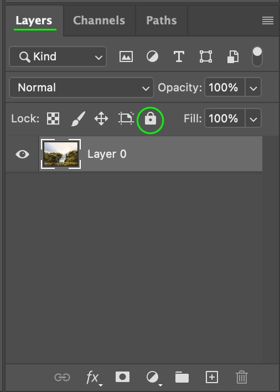The image size is (280, 392).
Task: Lock position move-arrows icon
Action: coord(101,118)
